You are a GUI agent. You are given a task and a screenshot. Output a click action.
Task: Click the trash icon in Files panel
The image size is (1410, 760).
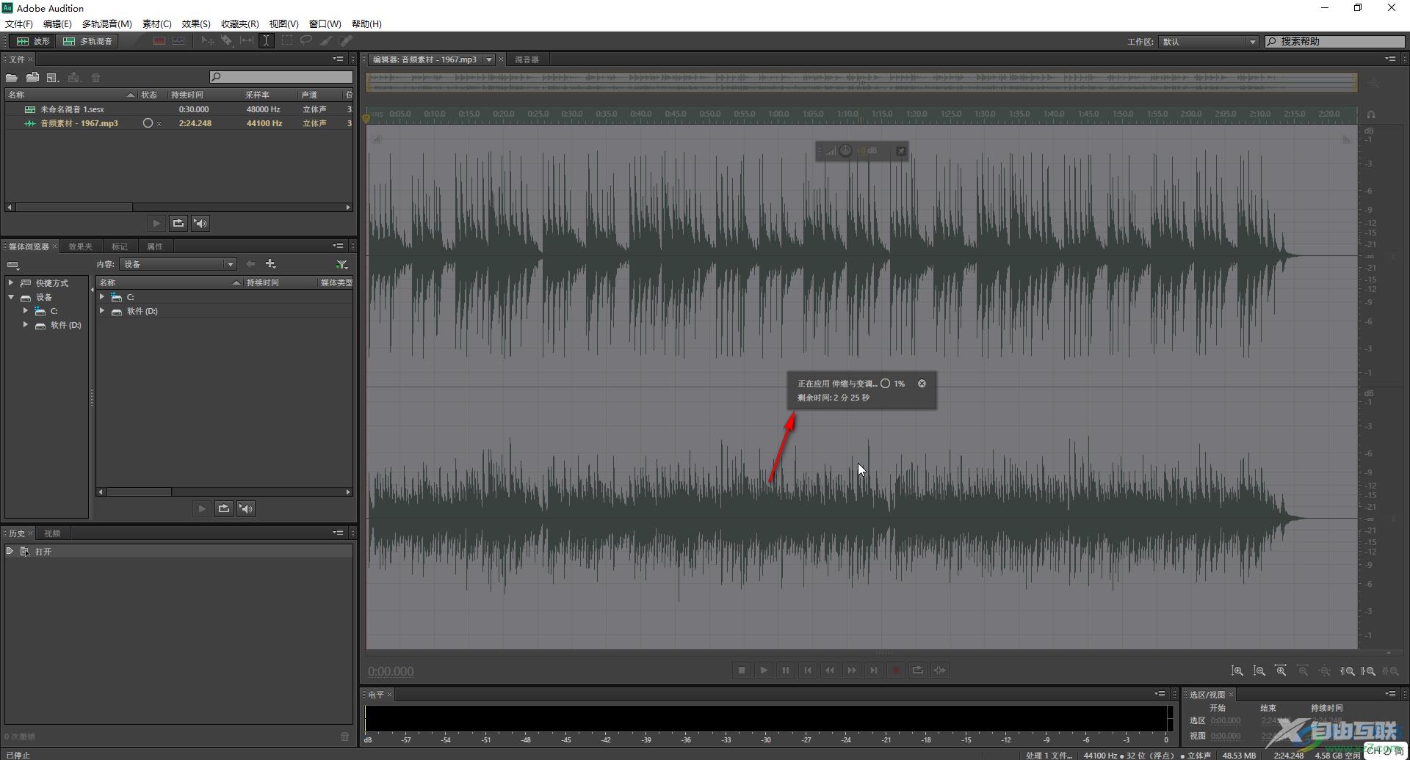click(x=95, y=78)
